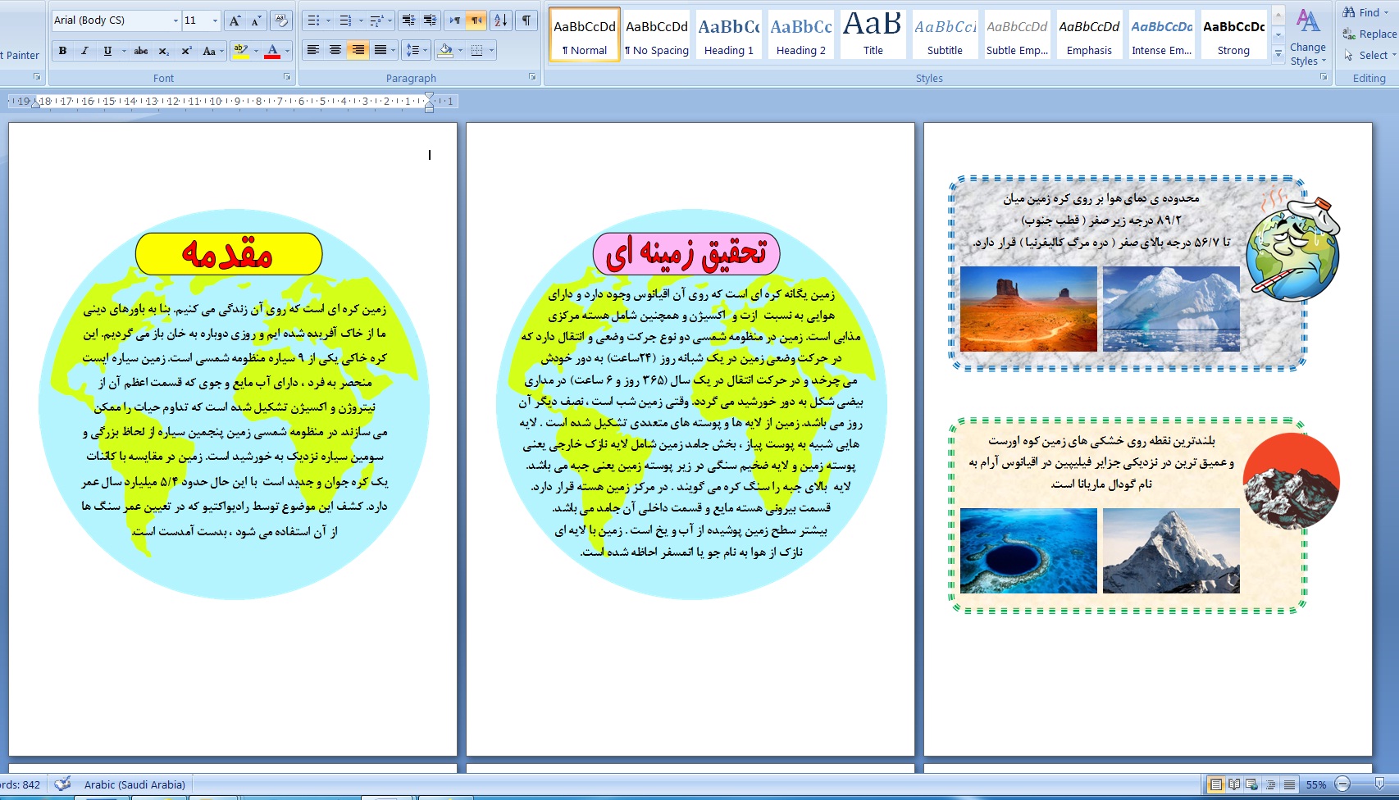Viewport: 1399px width, 800px height.
Task: Increase paragraph indent
Action: coord(430,20)
